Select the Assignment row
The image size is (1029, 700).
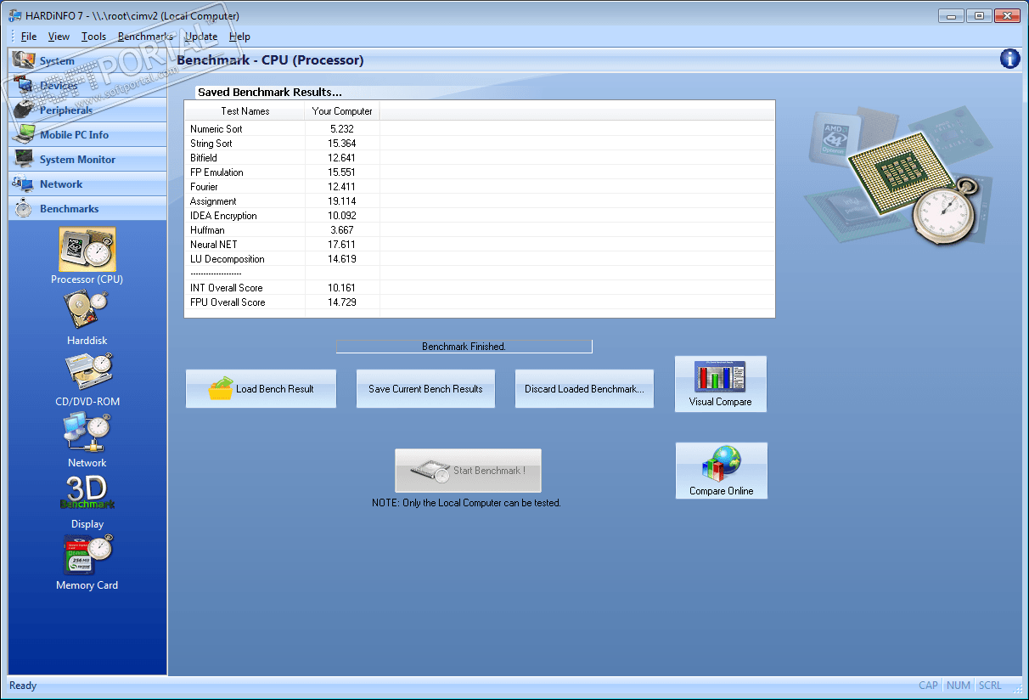coord(480,201)
